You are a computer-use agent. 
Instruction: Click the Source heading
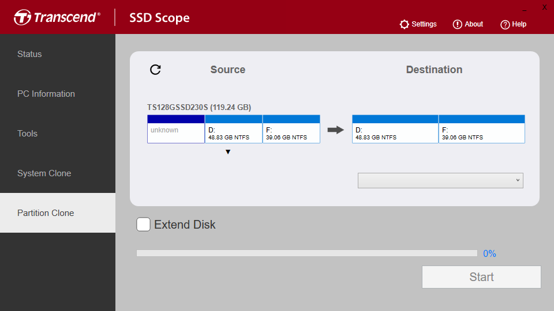point(228,70)
